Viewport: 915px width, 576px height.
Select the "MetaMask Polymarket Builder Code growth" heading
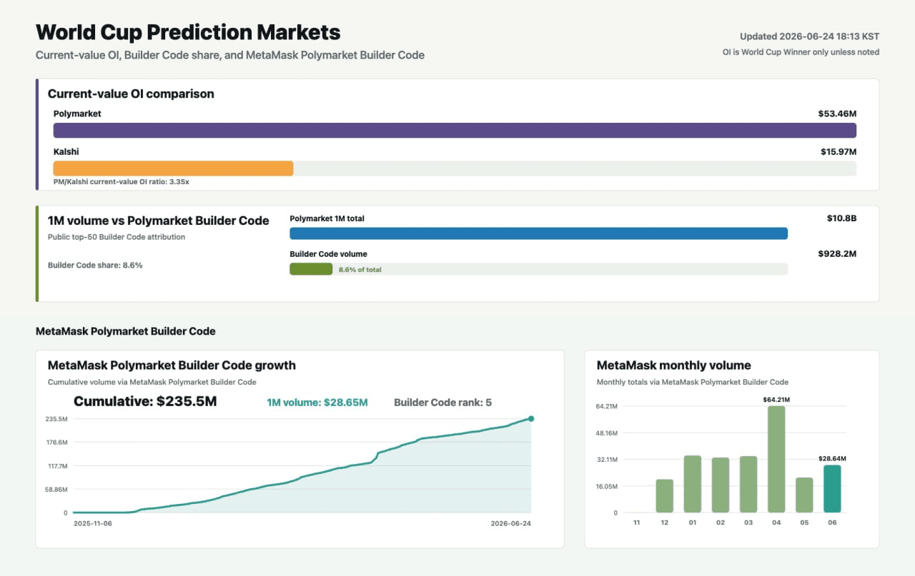(x=172, y=365)
